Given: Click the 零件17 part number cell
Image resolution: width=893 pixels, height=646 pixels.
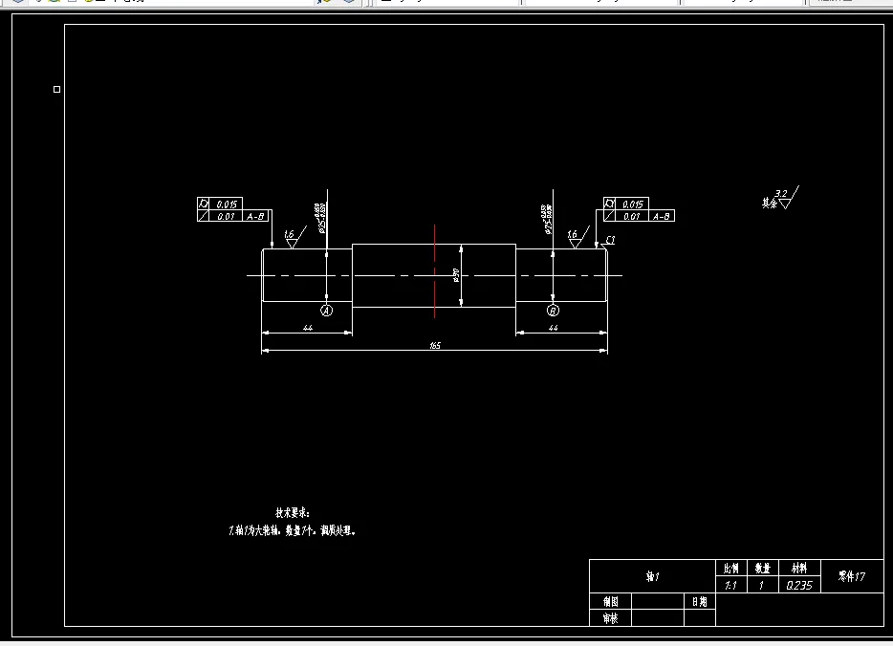Looking at the screenshot, I should click(852, 576).
